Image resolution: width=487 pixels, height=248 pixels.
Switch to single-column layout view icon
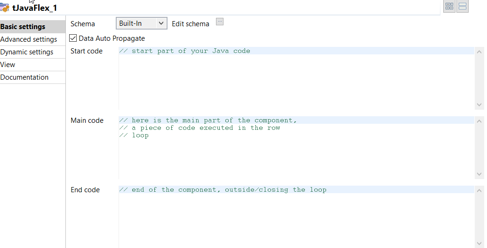pyautogui.click(x=463, y=6)
